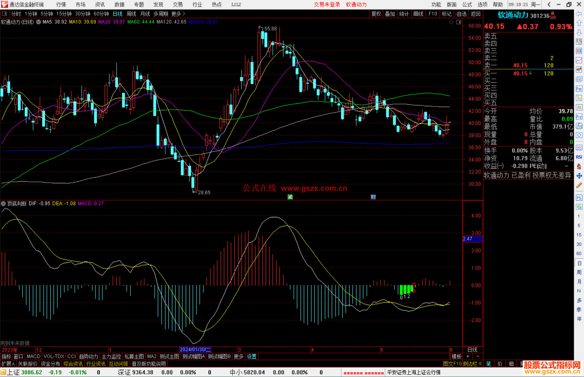584x377 pixels.
Task: Open the F10 company info icon
Action: (x=579, y=89)
